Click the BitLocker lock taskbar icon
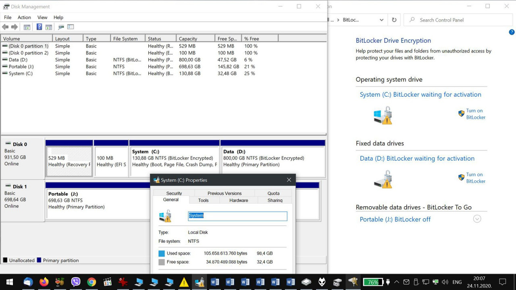This screenshot has width=516, height=290. pos(199,282)
